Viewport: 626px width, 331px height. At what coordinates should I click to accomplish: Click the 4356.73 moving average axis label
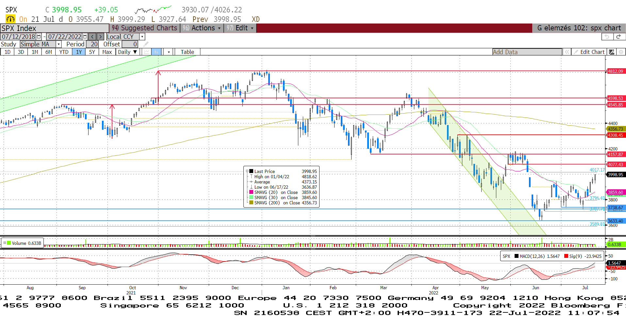tap(616, 129)
